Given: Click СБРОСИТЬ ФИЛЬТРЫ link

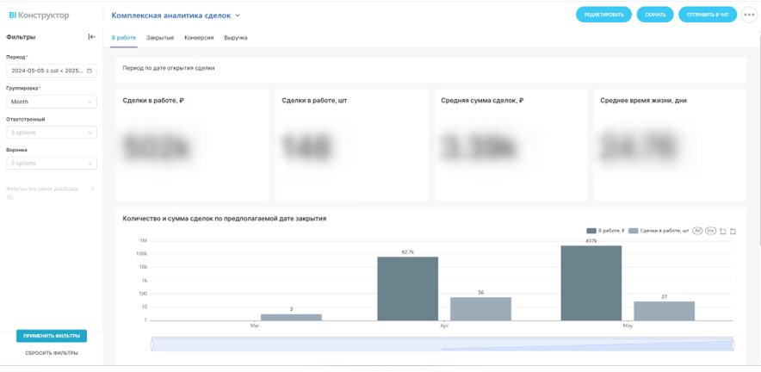Looking at the screenshot, I should tap(52, 353).
